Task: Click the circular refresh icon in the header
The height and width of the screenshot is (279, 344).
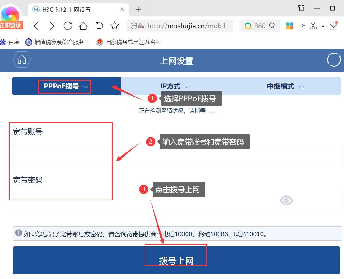Action: [x=334, y=59]
